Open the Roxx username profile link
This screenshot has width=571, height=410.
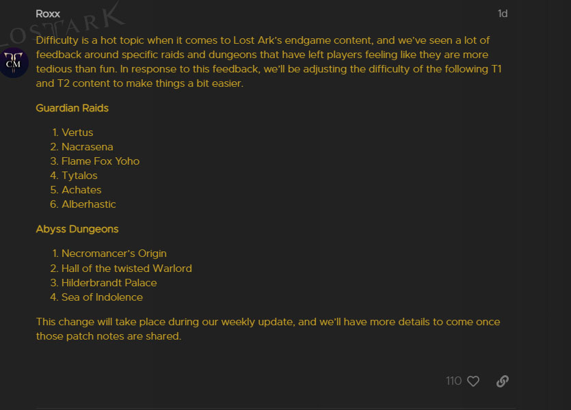coord(48,14)
